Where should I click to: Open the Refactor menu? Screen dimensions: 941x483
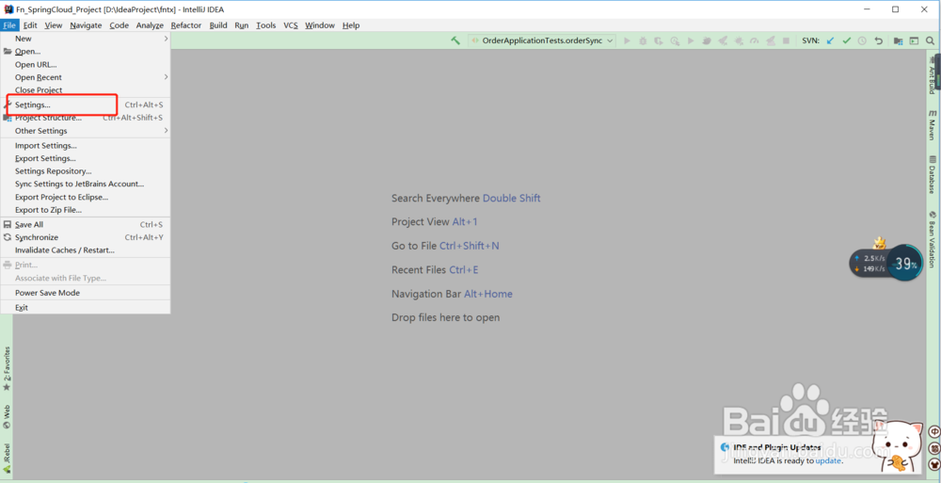pyautogui.click(x=186, y=25)
